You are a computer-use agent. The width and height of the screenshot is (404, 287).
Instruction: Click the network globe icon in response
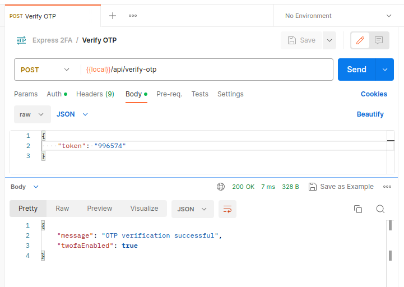point(221,187)
